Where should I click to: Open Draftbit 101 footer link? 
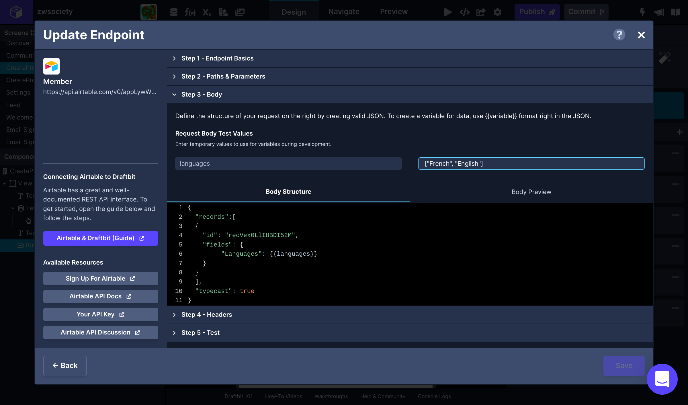coord(239,396)
